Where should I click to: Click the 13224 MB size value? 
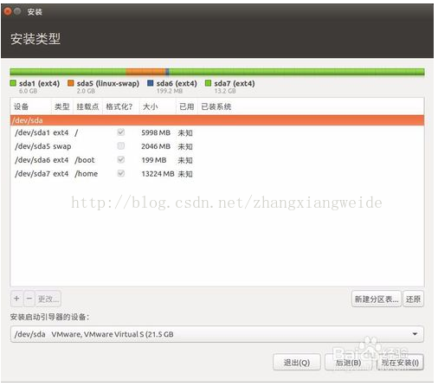158,174
